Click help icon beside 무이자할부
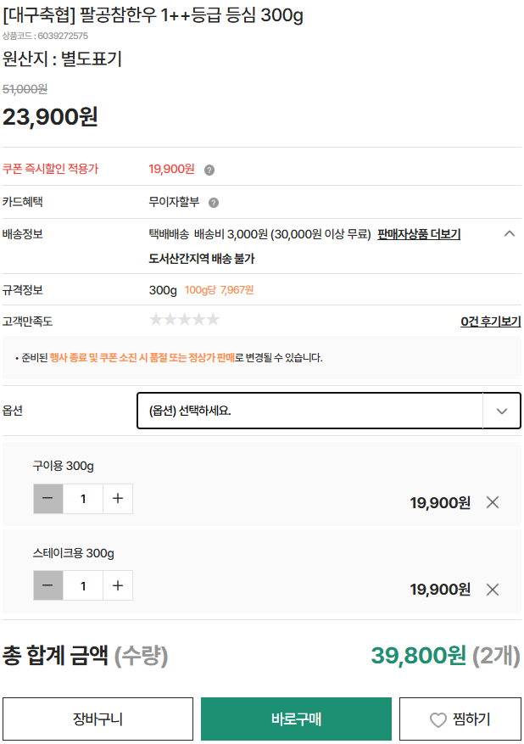Image resolution: width=524 pixels, height=744 pixels. point(214,203)
